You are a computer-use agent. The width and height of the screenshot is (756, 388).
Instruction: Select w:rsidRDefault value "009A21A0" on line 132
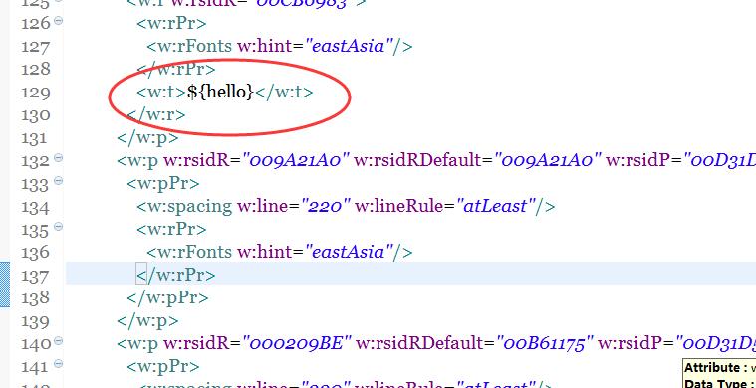pos(547,160)
